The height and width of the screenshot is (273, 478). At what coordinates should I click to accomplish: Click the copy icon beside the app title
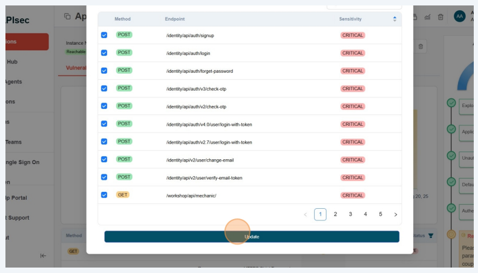point(67,16)
